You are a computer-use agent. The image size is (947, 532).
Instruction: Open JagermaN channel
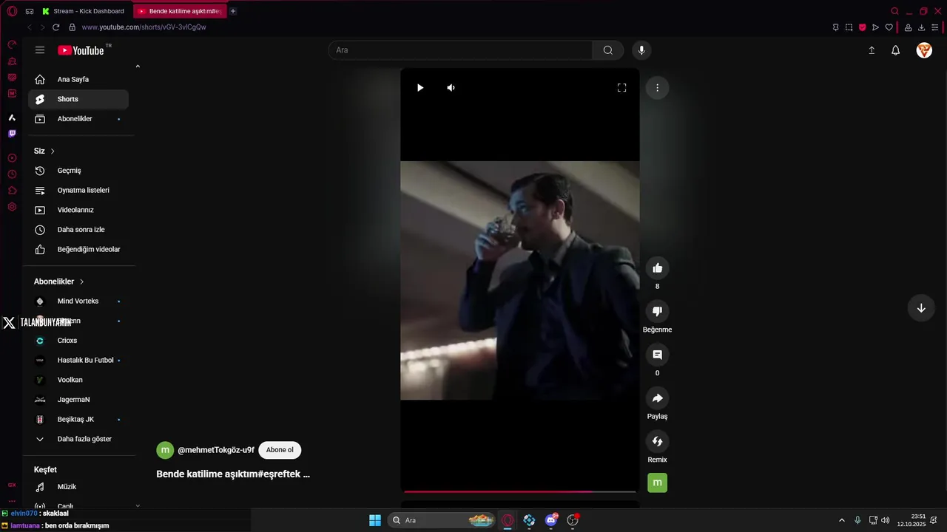tap(78, 400)
